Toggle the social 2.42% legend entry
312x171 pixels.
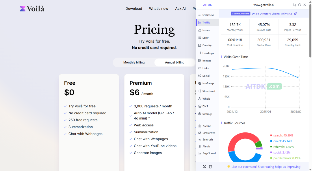(280, 153)
